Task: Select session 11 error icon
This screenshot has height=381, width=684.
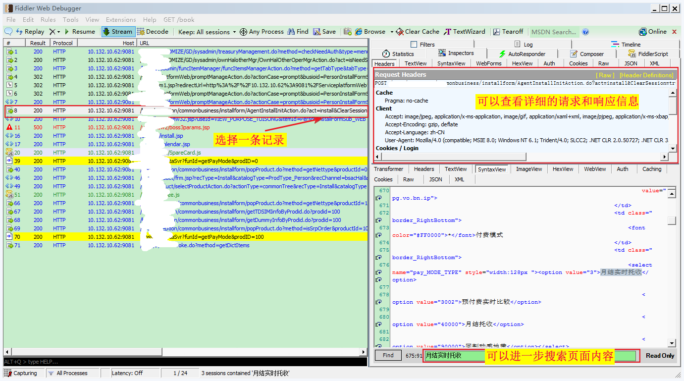Action: pyautogui.click(x=9, y=127)
